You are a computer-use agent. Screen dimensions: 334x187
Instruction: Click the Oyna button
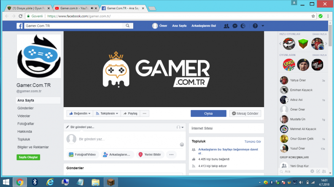coord(208,113)
